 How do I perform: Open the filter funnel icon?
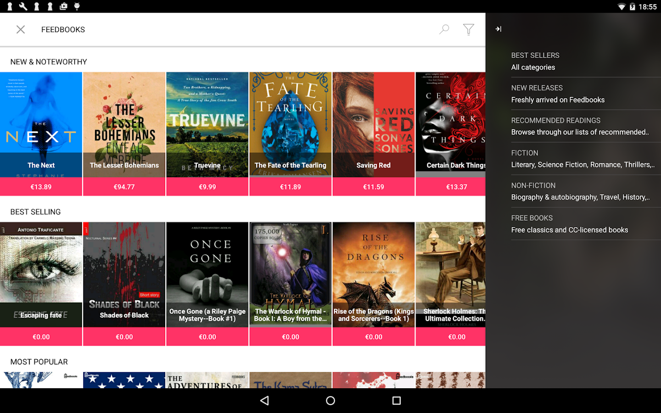[x=468, y=29]
